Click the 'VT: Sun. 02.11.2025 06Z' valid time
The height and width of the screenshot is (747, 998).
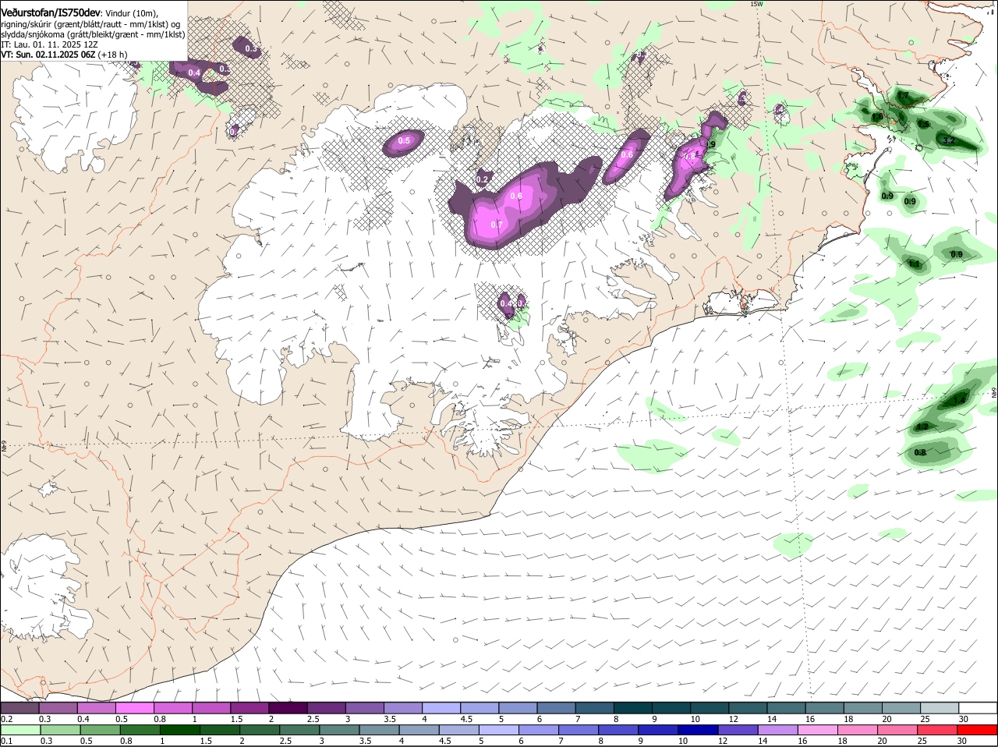click(x=48, y=55)
